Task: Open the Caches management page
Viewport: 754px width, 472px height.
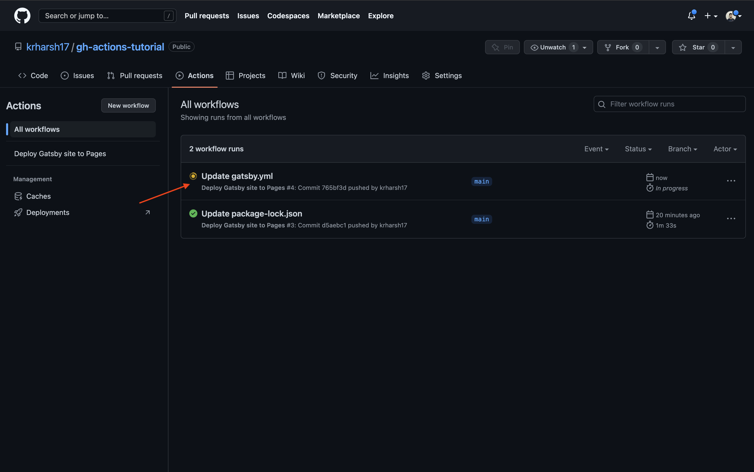Action: tap(38, 196)
